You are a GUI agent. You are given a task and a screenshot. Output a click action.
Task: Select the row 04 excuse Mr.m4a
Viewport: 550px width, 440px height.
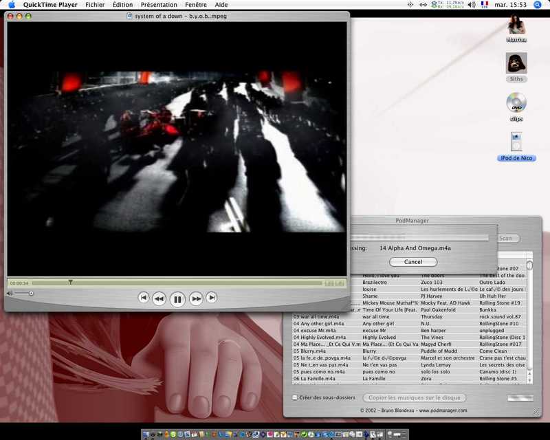pos(409,331)
